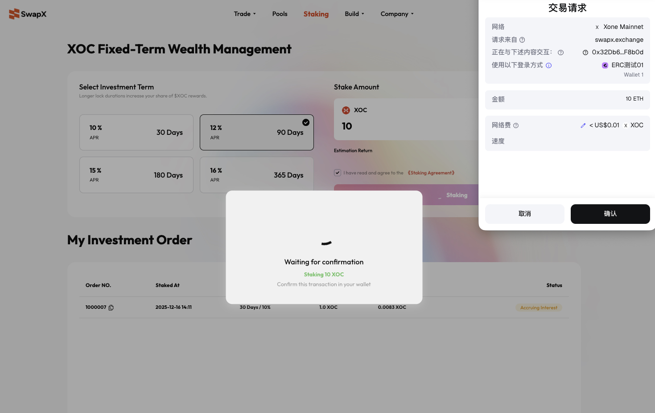The height and width of the screenshot is (413, 655).
Task: Click the SwapX logo
Action: (28, 14)
